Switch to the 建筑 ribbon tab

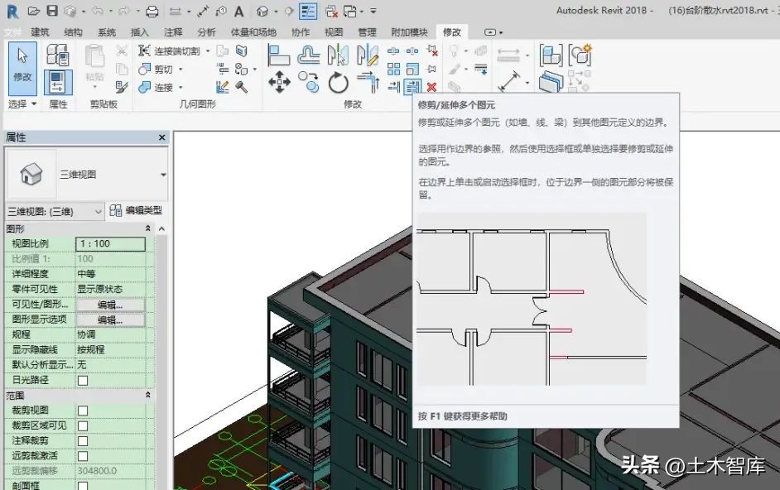tap(41, 31)
